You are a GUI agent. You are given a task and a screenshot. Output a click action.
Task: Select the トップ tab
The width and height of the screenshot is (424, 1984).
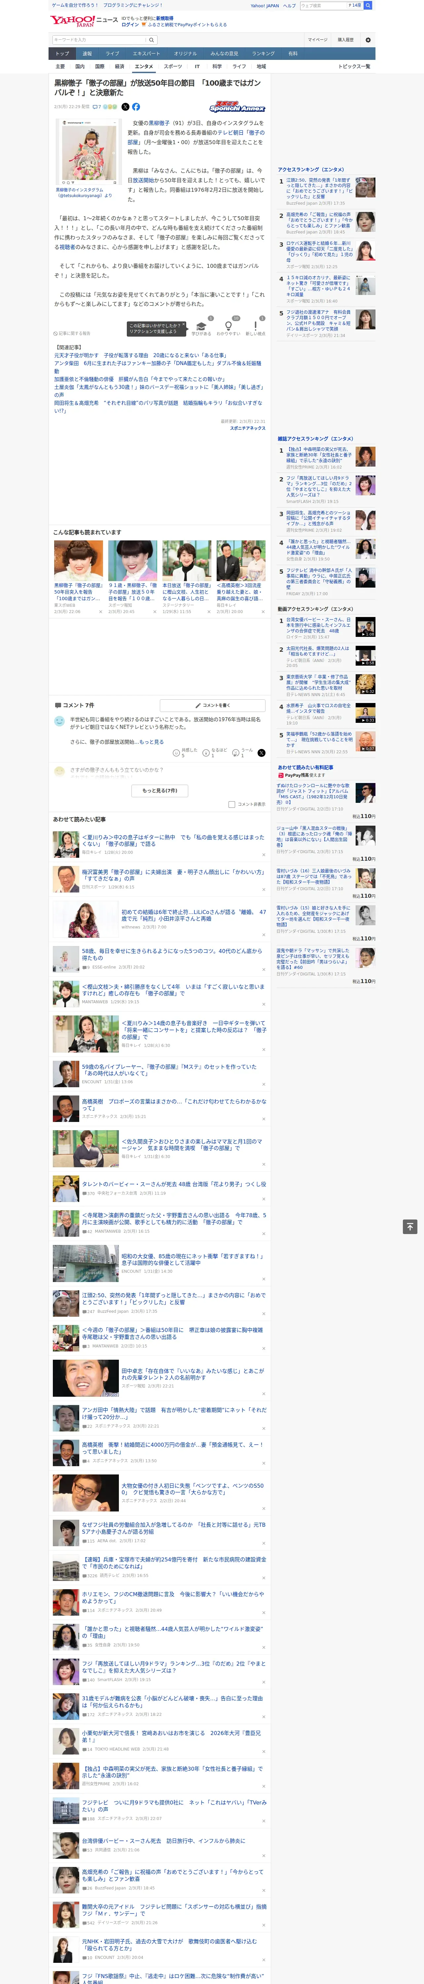point(62,54)
